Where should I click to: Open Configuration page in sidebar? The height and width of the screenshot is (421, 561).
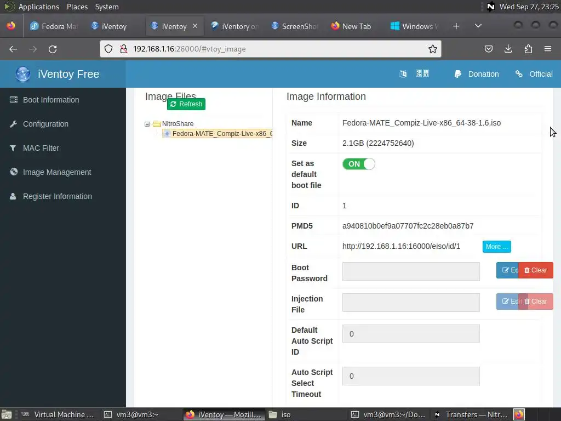click(45, 124)
